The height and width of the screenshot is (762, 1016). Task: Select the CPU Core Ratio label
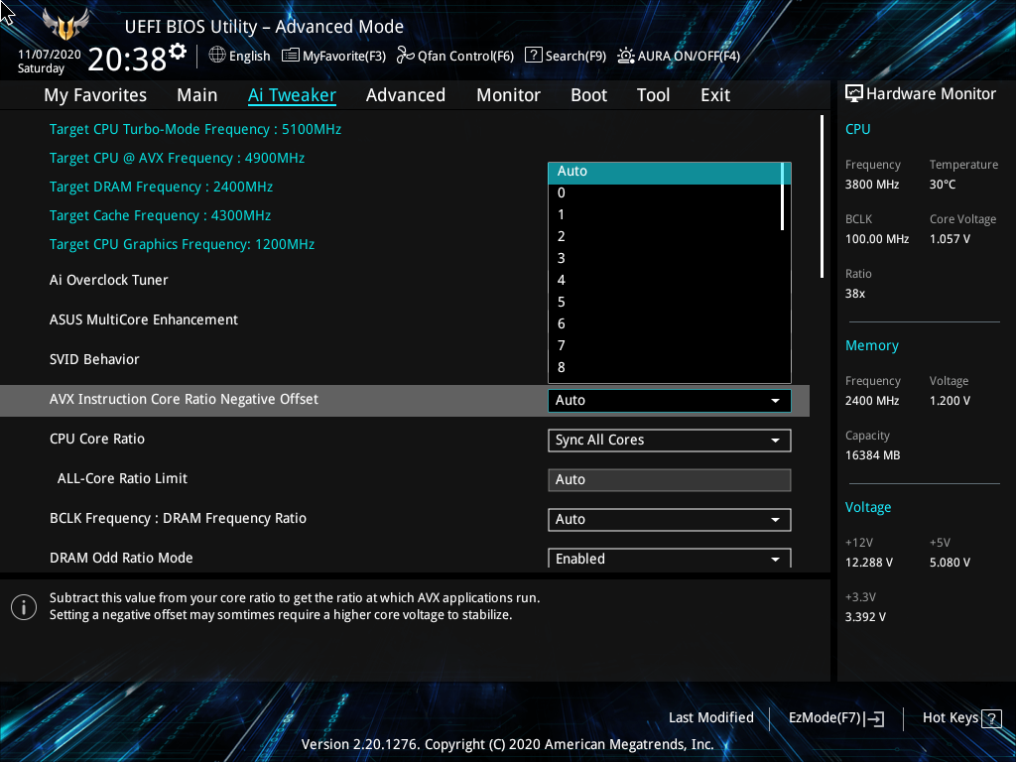click(97, 439)
